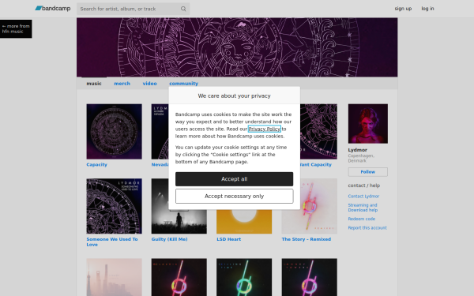Open Someone We Used To Love cover

point(114,206)
